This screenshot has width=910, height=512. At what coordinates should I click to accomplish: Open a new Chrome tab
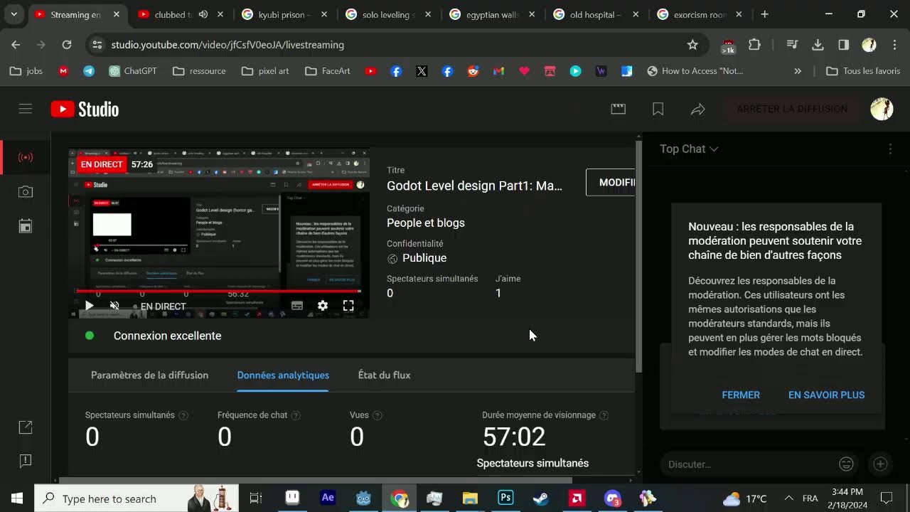tap(765, 14)
